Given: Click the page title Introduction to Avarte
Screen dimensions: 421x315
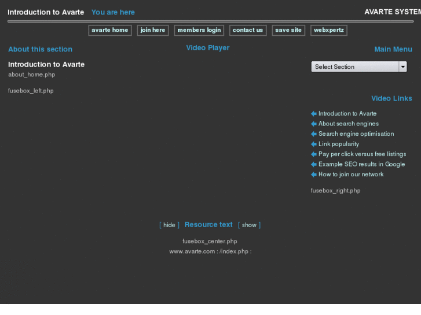Looking at the screenshot, I should pos(46,12).
